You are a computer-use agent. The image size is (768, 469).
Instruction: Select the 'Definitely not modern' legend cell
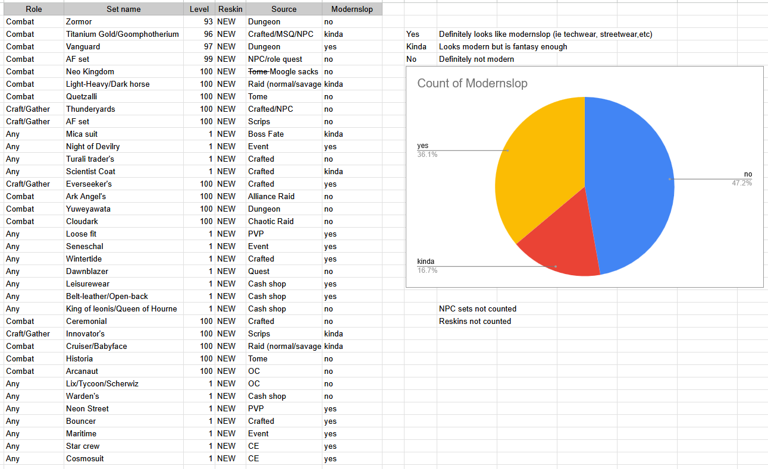[x=477, y=59]
